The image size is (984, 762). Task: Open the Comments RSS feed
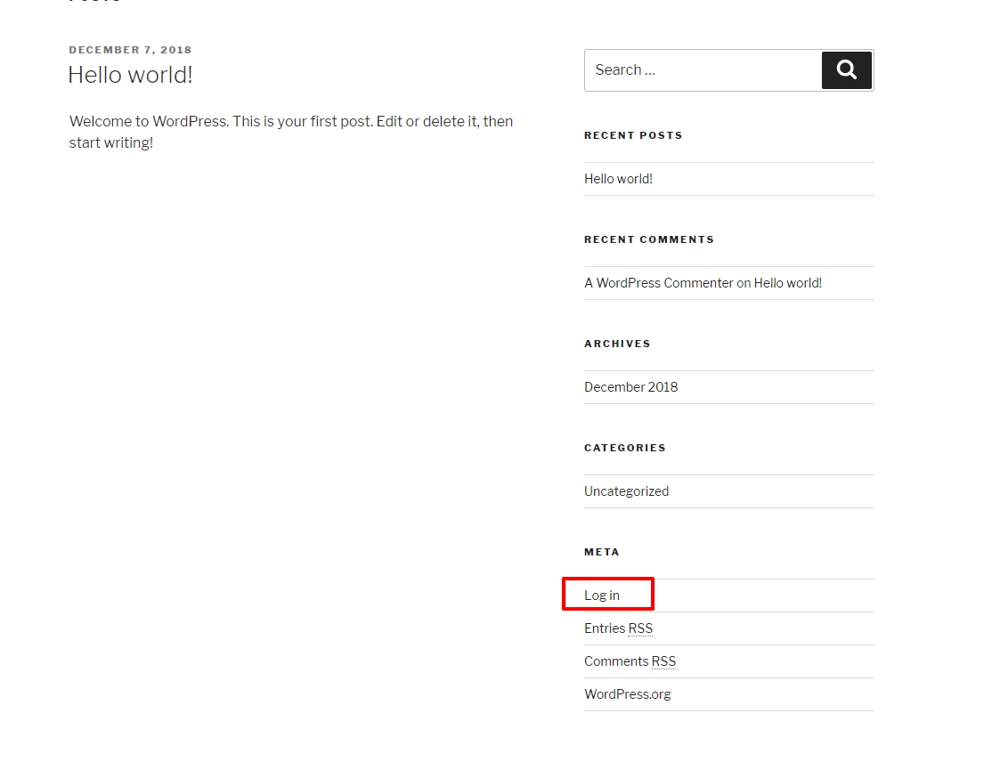pos(630,661)
